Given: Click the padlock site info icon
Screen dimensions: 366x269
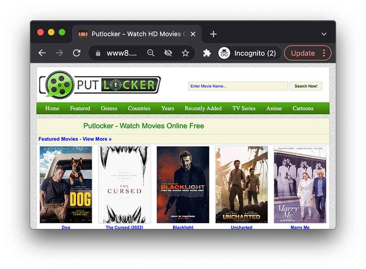Looking at the screenshot, I should 98,53.
